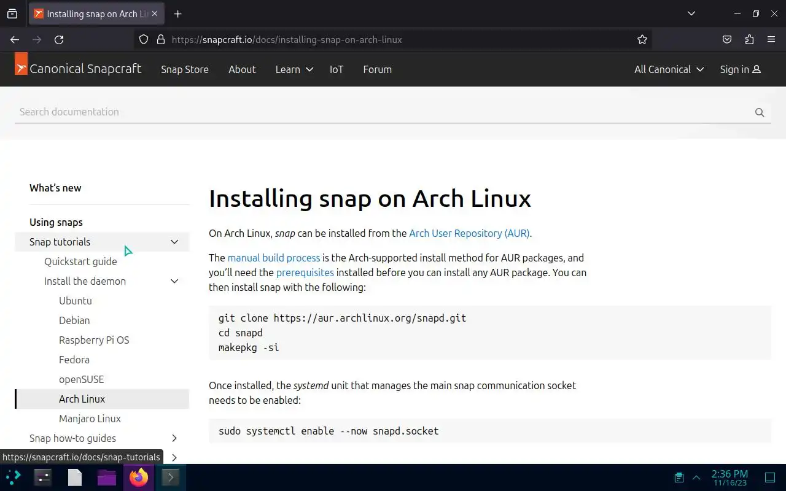Open the dark task manager taskbar icon
The width and height of the screenshot is (786, 491).
[43, 477]
